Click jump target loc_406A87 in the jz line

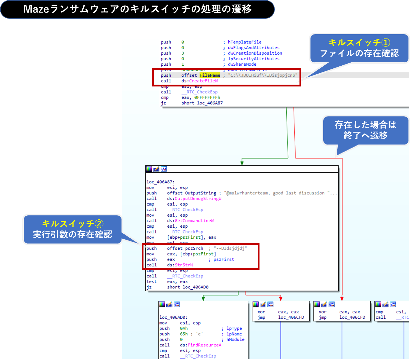point(210,103)
